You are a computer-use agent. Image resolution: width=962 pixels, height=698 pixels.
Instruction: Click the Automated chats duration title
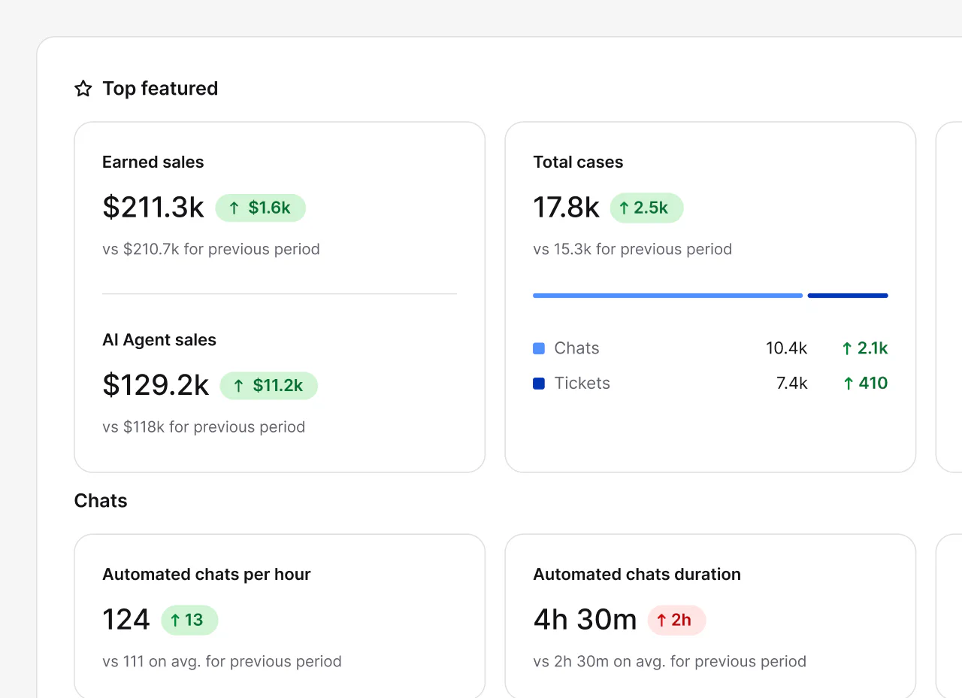click(637, 575)
